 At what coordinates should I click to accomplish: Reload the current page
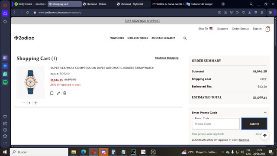(28, 13)
